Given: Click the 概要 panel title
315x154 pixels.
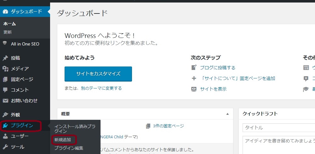Looking at the screenshot, I should coord(66,114).
